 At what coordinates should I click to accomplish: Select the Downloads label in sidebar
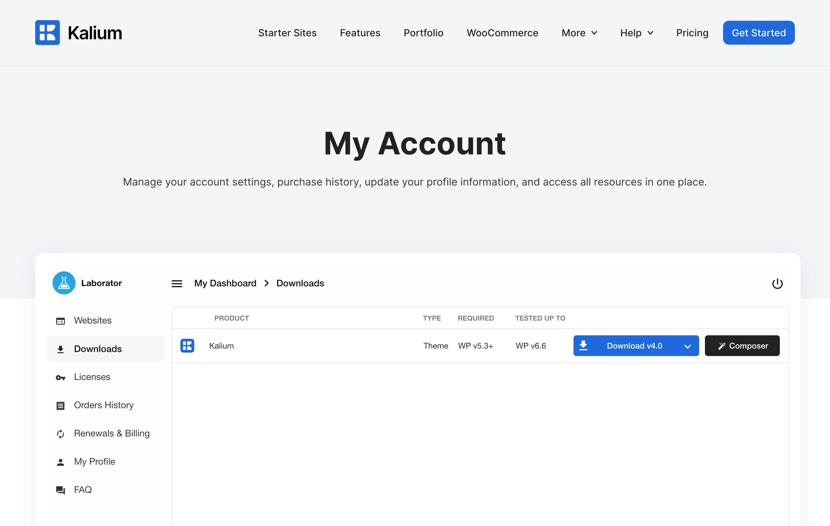(98, 349)
